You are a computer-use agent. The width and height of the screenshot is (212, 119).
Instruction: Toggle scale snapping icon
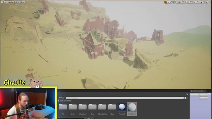tap(194, 2)
